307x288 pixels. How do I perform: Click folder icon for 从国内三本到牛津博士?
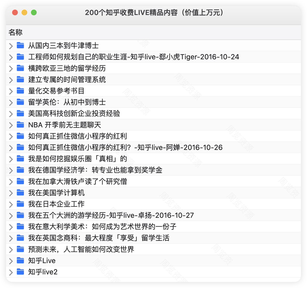20,46
